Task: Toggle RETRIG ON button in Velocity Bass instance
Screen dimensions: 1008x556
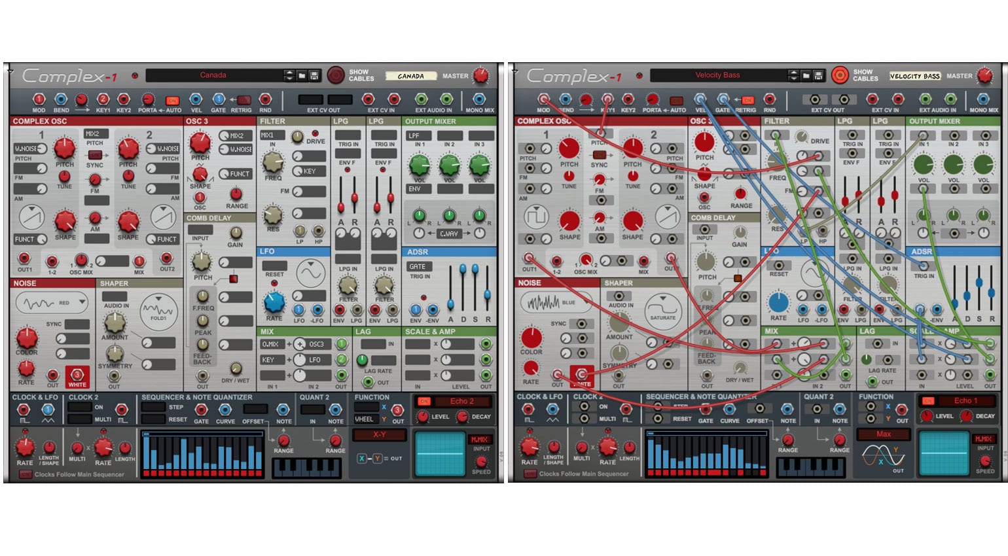Action: pyautogui.click(x=747, y=100)
